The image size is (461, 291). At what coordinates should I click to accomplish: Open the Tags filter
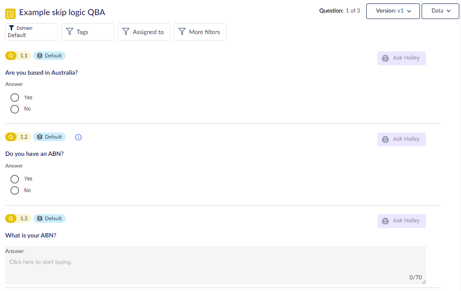point(88,32)
